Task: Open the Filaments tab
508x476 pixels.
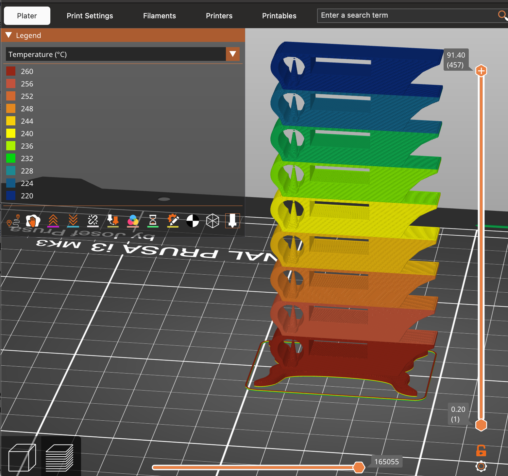Action: point(159,16)
